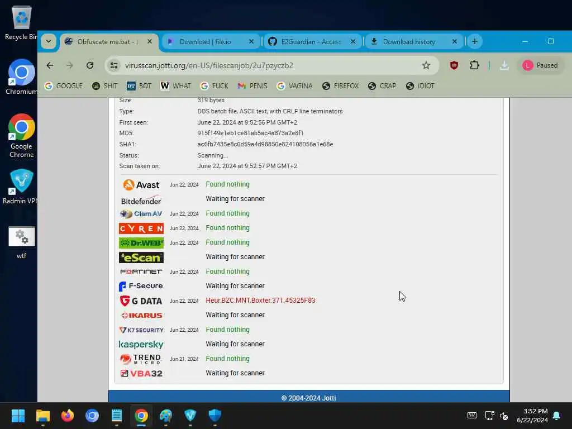Click the 'Scanning...' status text
Viewport: 572px width, 429px height.
pos(213,155)
